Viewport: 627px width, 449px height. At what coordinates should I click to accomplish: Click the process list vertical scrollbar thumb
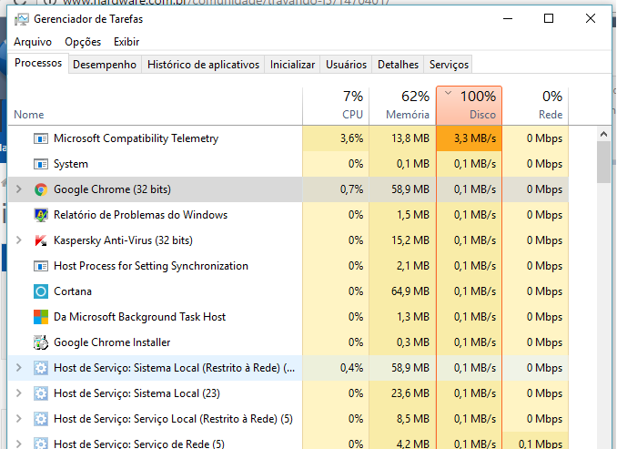604,162
